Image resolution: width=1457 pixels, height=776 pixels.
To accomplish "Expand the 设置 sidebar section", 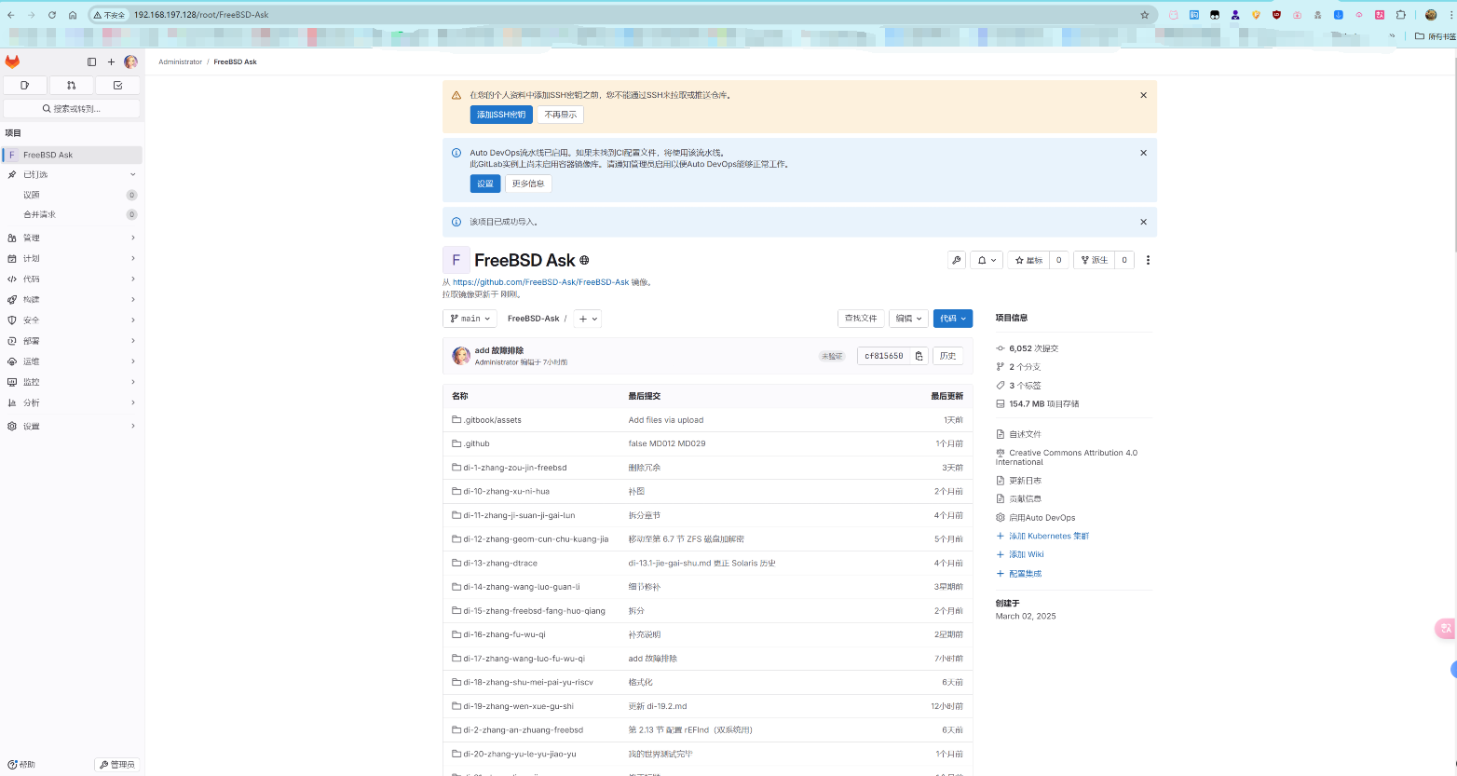I will point(72,426).
